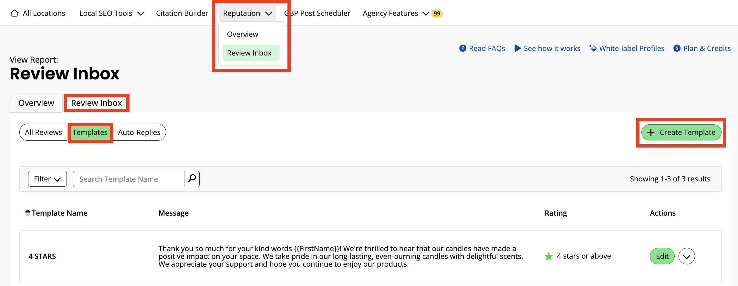Switch to the Overview report tab
Image resolution: width=738 pixels, height=286 pixels.
pyautogui.click(x=36, y=103)
